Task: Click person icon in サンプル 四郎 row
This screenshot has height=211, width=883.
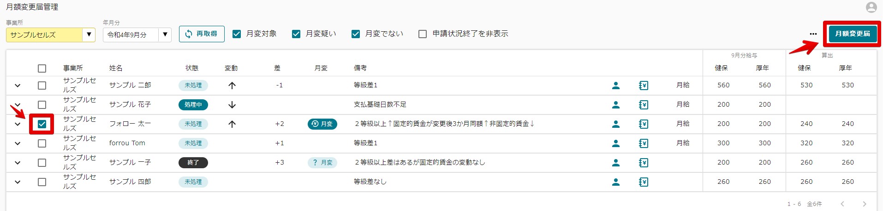Action: pos(615,182)
